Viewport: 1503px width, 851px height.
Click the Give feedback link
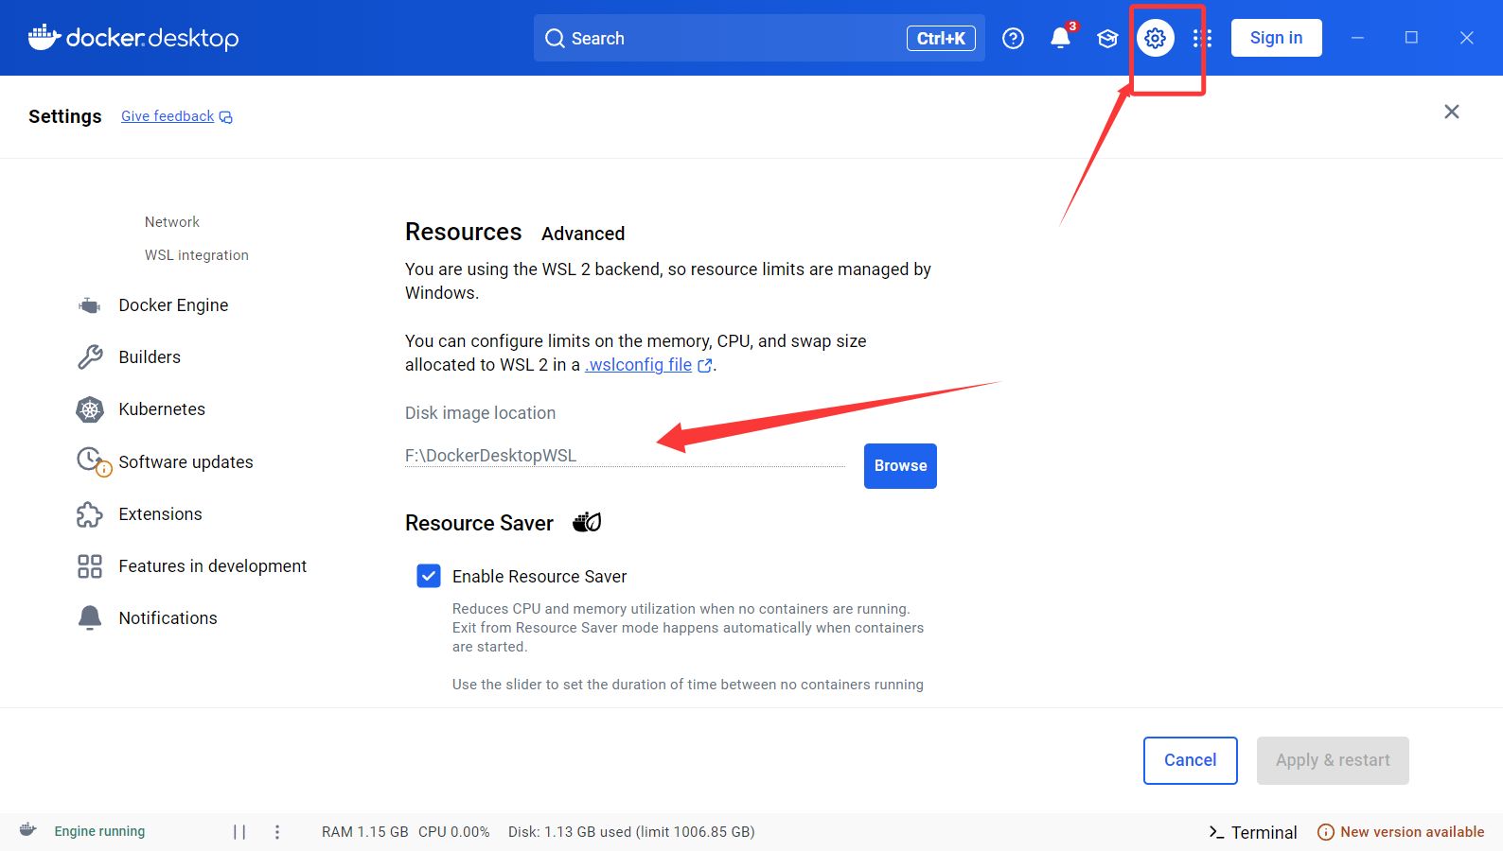(168, 116)
